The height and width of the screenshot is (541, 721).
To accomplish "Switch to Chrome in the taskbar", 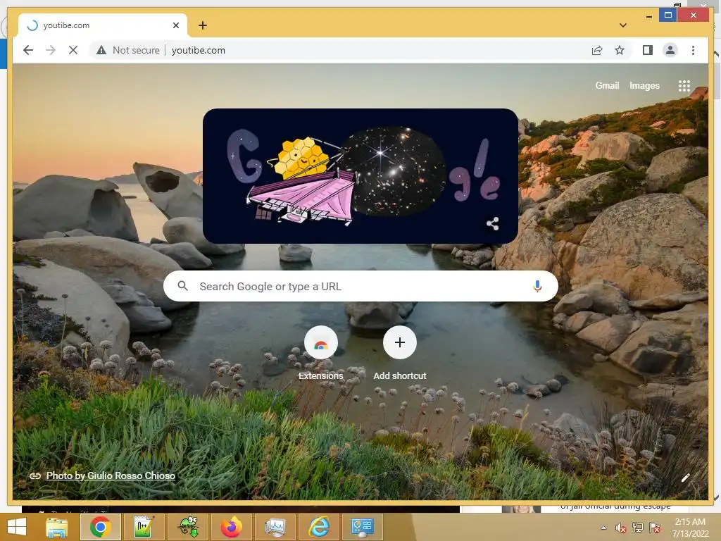I will 100,527.
